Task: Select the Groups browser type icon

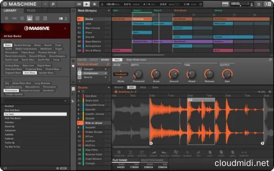Action: [14, 18]
